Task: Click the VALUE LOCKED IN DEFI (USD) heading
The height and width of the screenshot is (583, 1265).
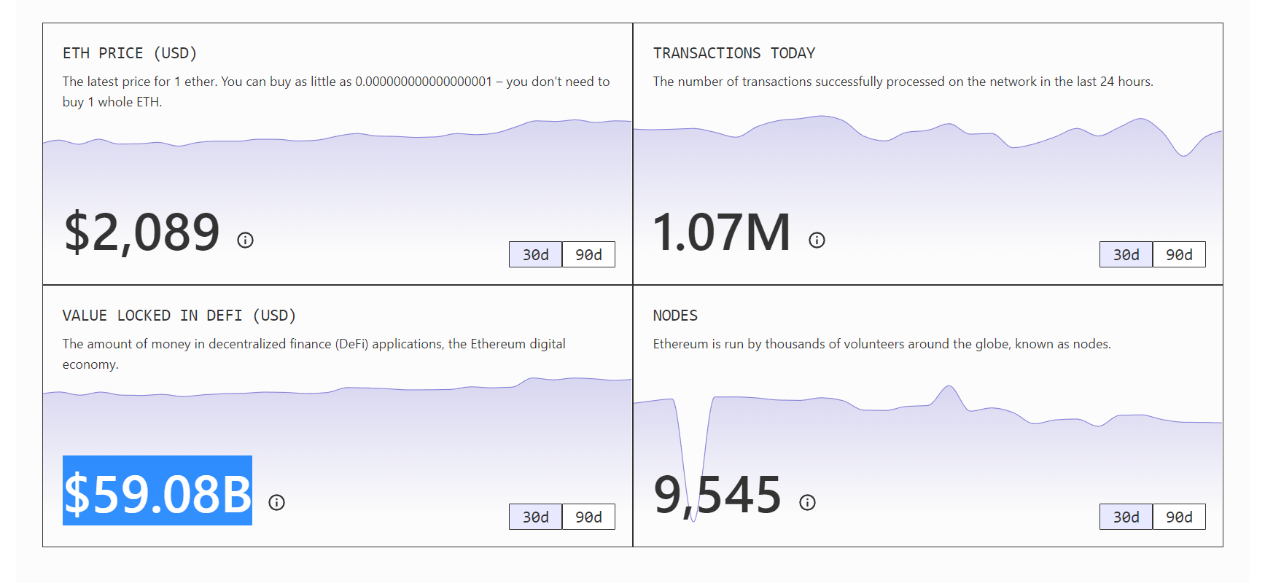Action: pos(179,316)
